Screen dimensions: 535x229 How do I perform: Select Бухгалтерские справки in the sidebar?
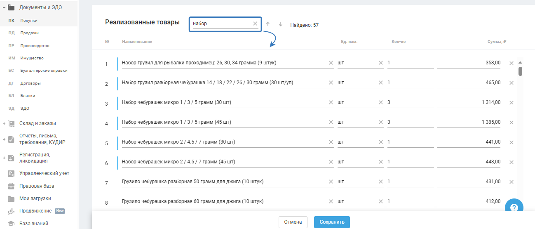pyautogui.click(x=44, y=71)
